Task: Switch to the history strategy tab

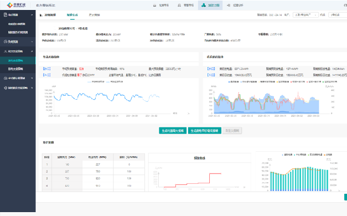Action: [95, 15]
